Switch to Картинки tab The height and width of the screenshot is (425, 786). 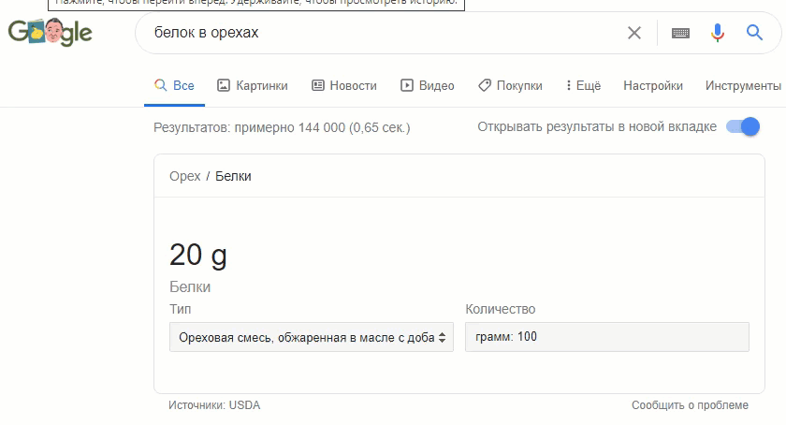pos(252,86)
